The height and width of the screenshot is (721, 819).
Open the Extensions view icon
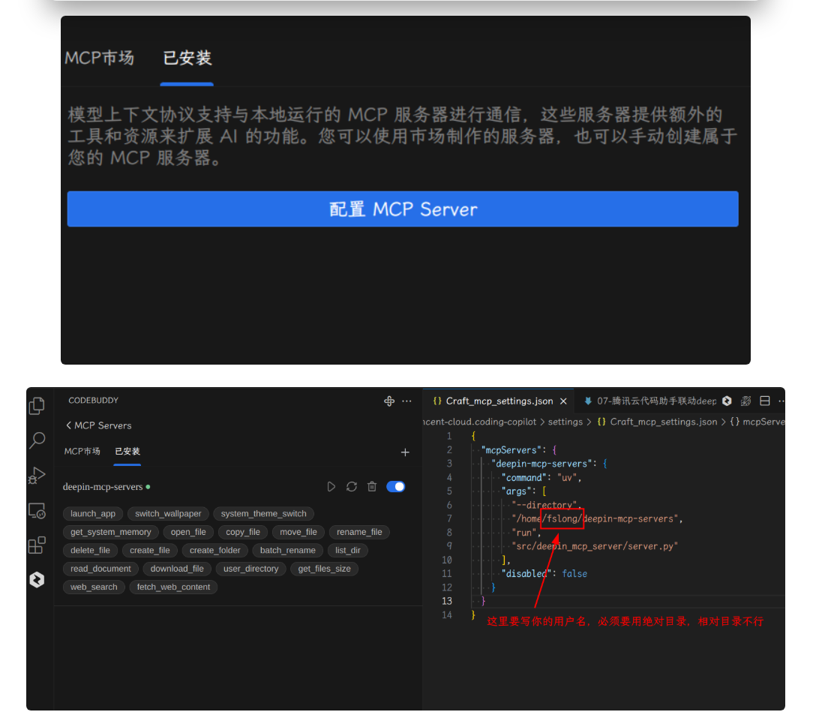point(37,545)
